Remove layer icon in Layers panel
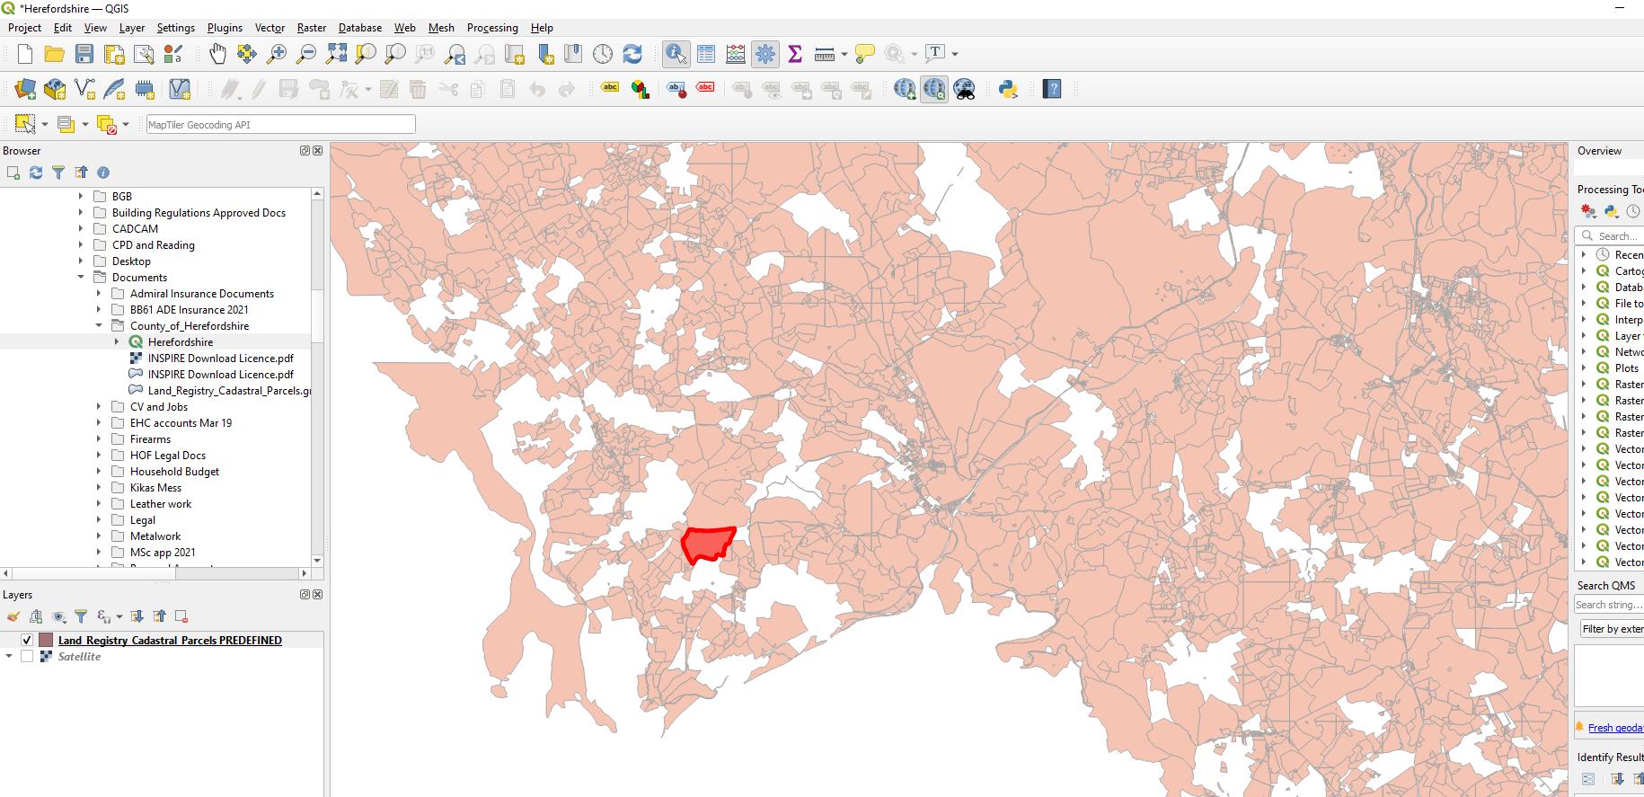The width and height of the screenshot is (1644, 797). [x=181, y=616]
